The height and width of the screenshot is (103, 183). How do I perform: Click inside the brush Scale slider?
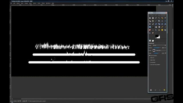157,53
